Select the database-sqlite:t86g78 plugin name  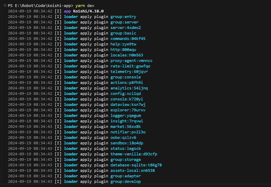(x=137, y=165)
